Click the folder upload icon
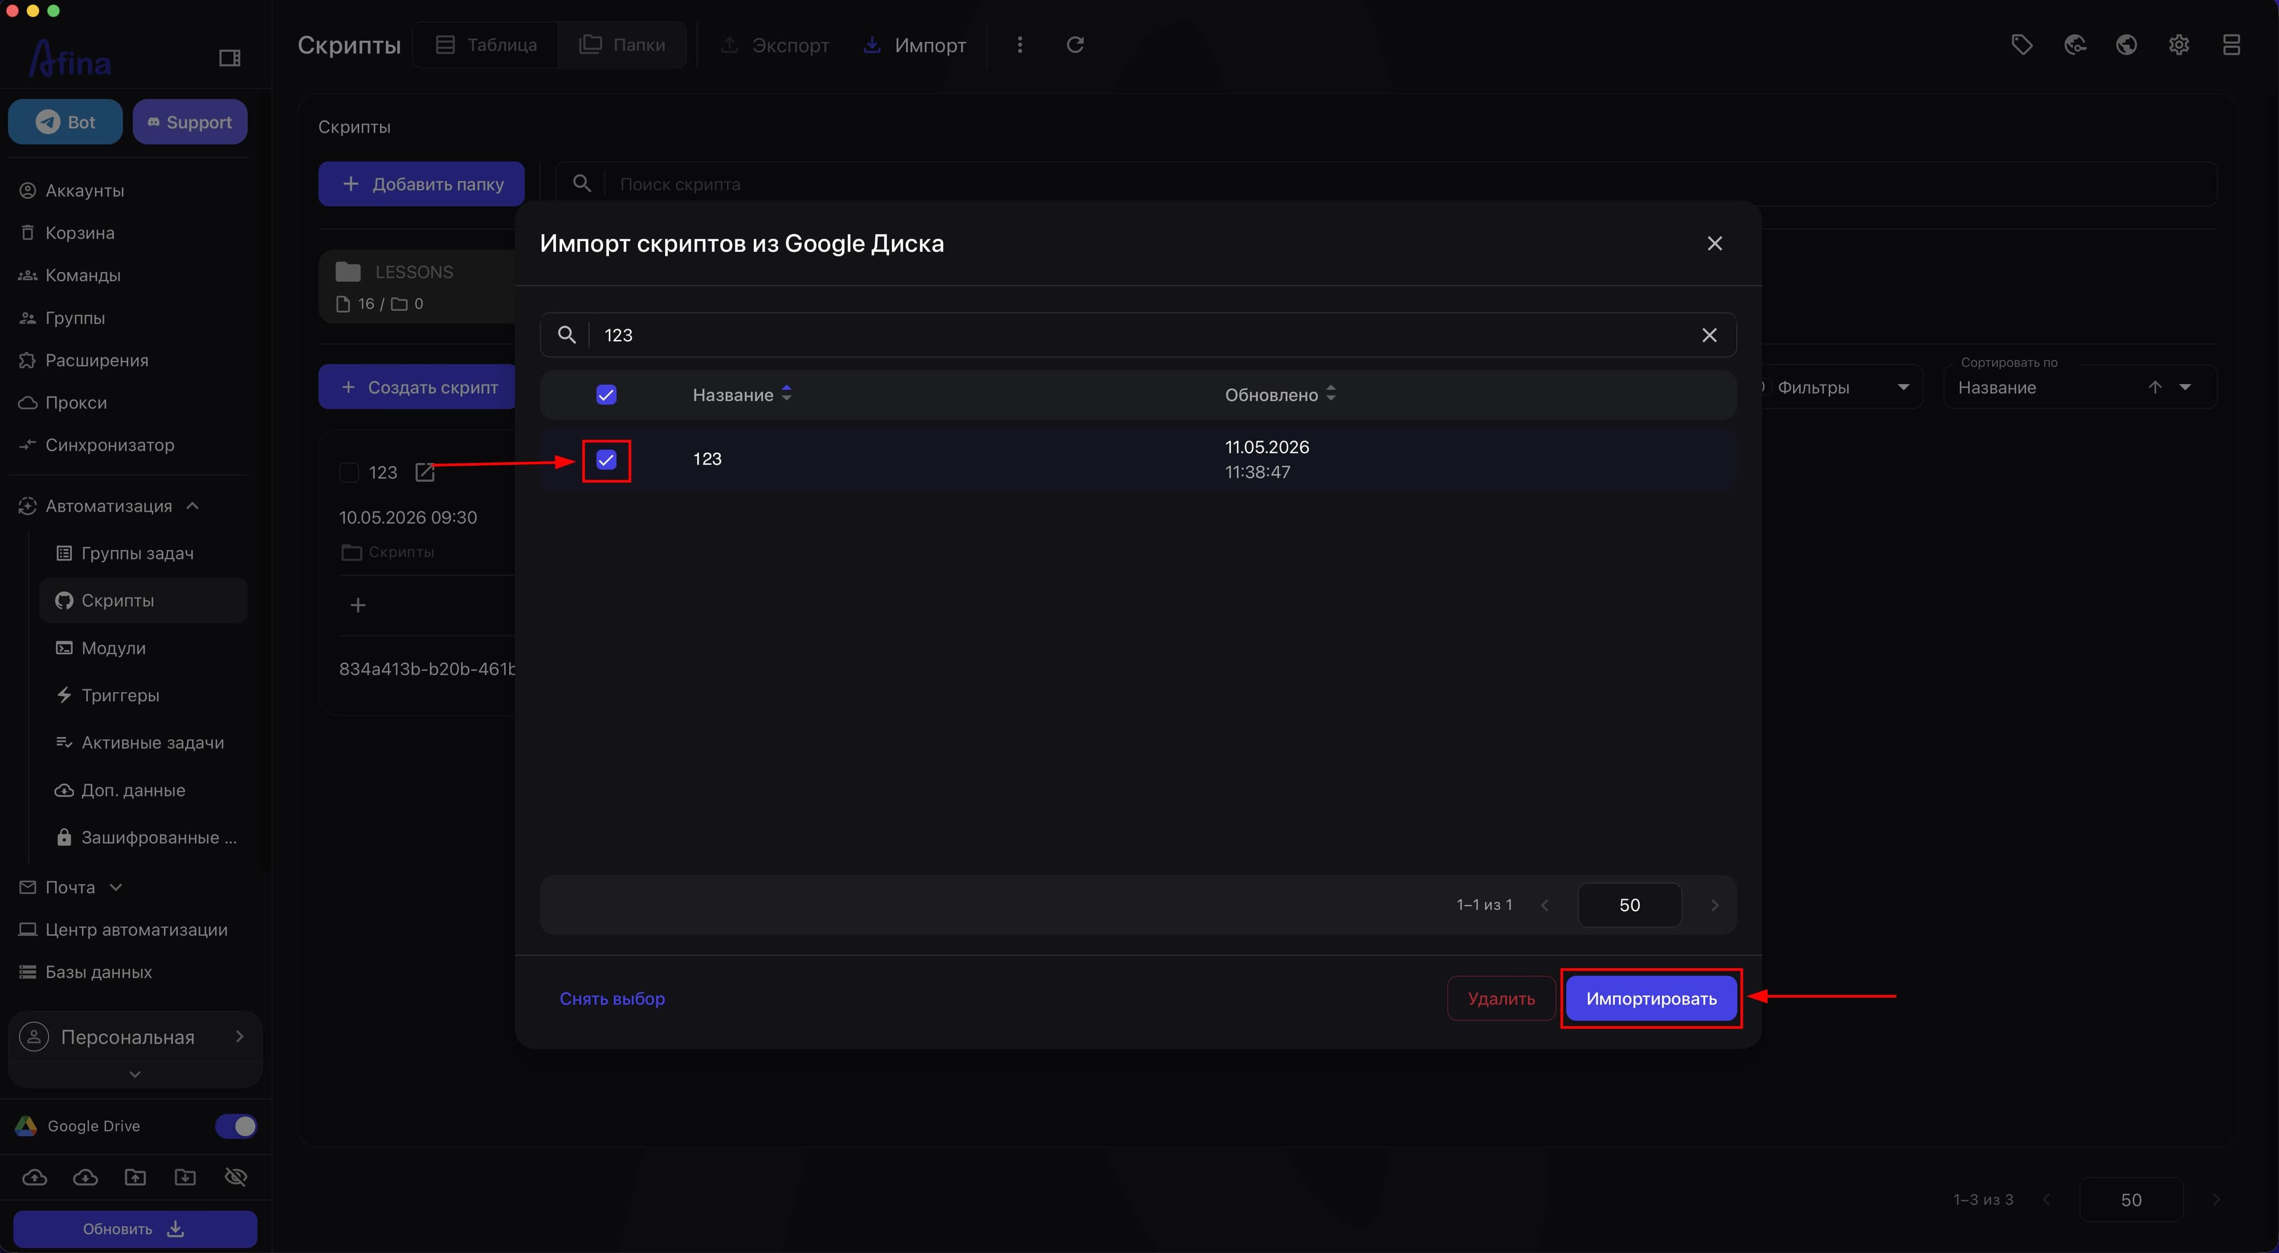 click(135, 1177)
